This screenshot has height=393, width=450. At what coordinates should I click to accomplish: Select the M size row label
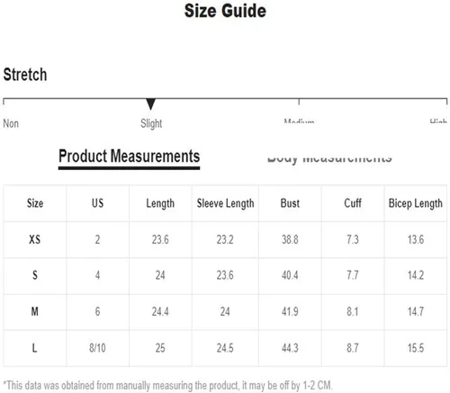coord(35,312)
